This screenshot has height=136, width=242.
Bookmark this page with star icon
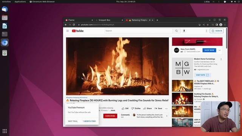(x=208, y=25)
